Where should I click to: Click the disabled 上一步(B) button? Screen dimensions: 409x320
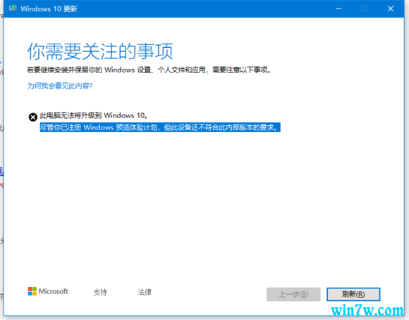click(x=293, y=294)
